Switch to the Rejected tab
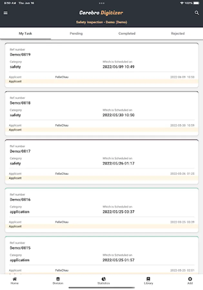 point(178,34)
